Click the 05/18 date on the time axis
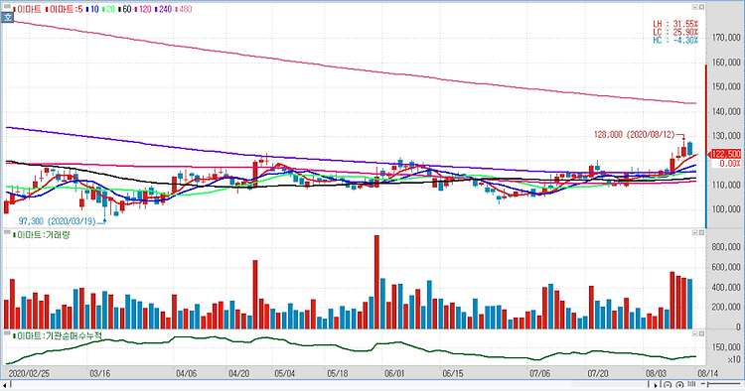Viewport: 745px width, 391px height. point(337,373)
